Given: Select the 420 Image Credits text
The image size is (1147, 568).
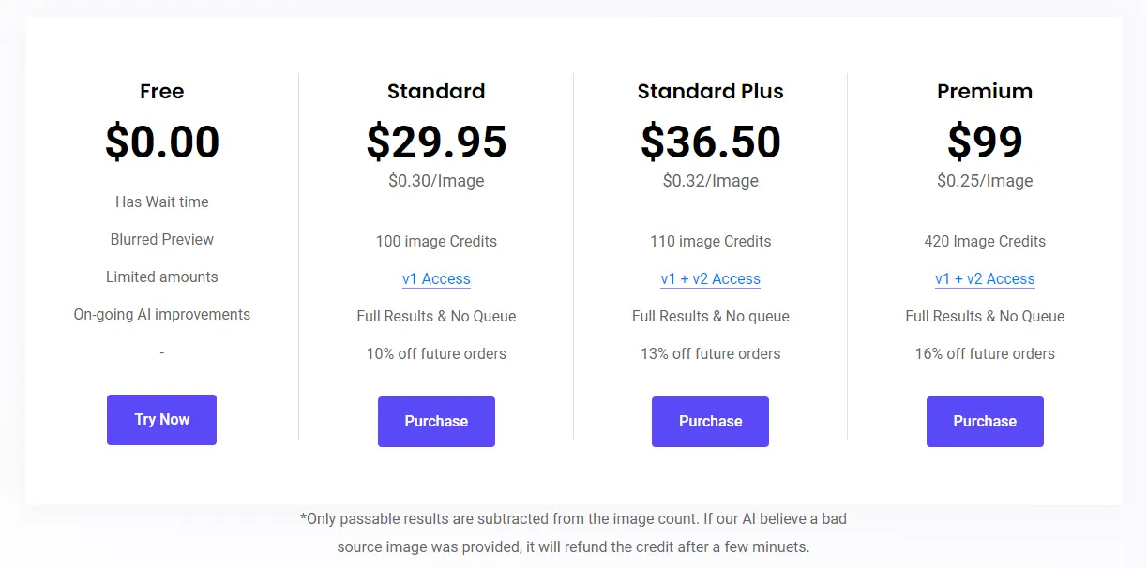Looking at the screenshot, I should coord(985,241).
